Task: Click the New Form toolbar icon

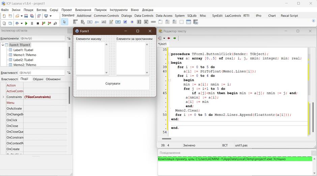Action: 10,16
